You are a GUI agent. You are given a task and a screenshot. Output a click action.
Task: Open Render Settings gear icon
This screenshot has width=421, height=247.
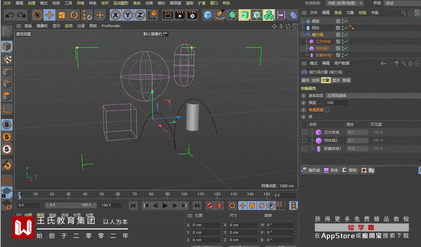[x=193, y=15]
